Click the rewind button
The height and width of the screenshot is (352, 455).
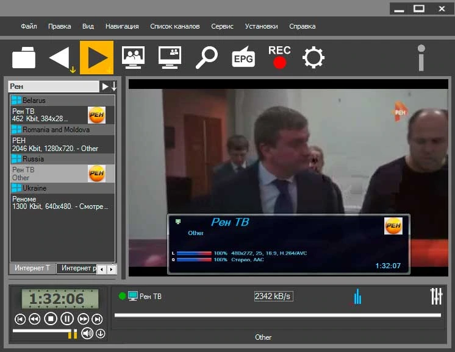pos(35,319)
